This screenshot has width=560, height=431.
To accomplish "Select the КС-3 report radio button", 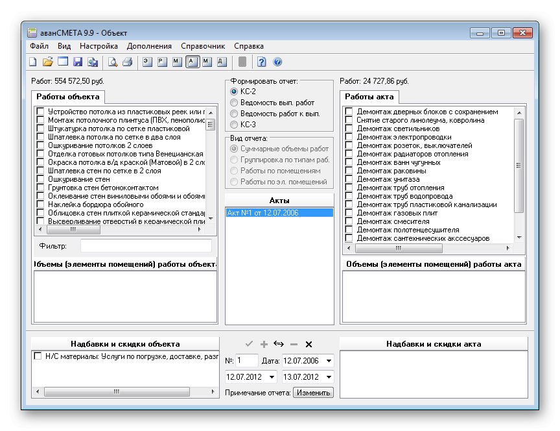I will [235, 124].
